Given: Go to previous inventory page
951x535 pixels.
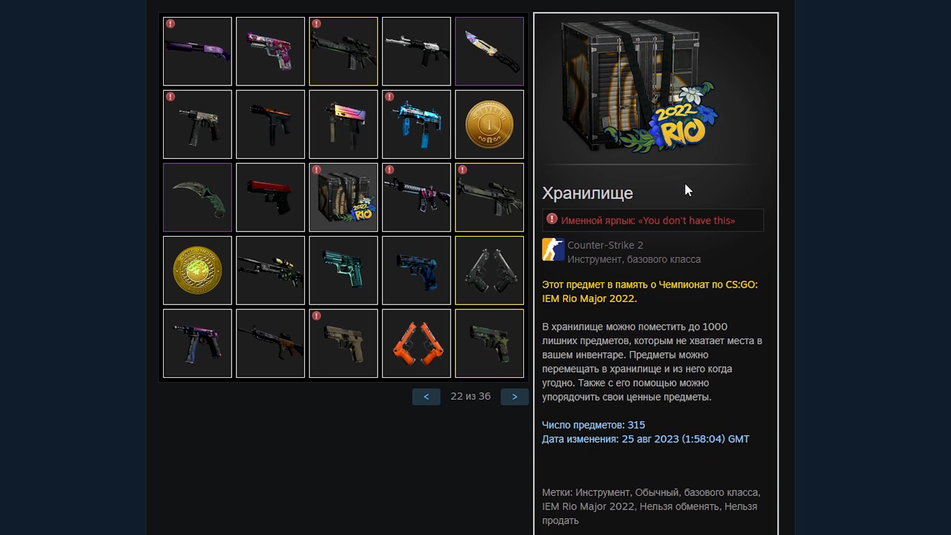Looking at the screenshot, I should tap(426, 397).
